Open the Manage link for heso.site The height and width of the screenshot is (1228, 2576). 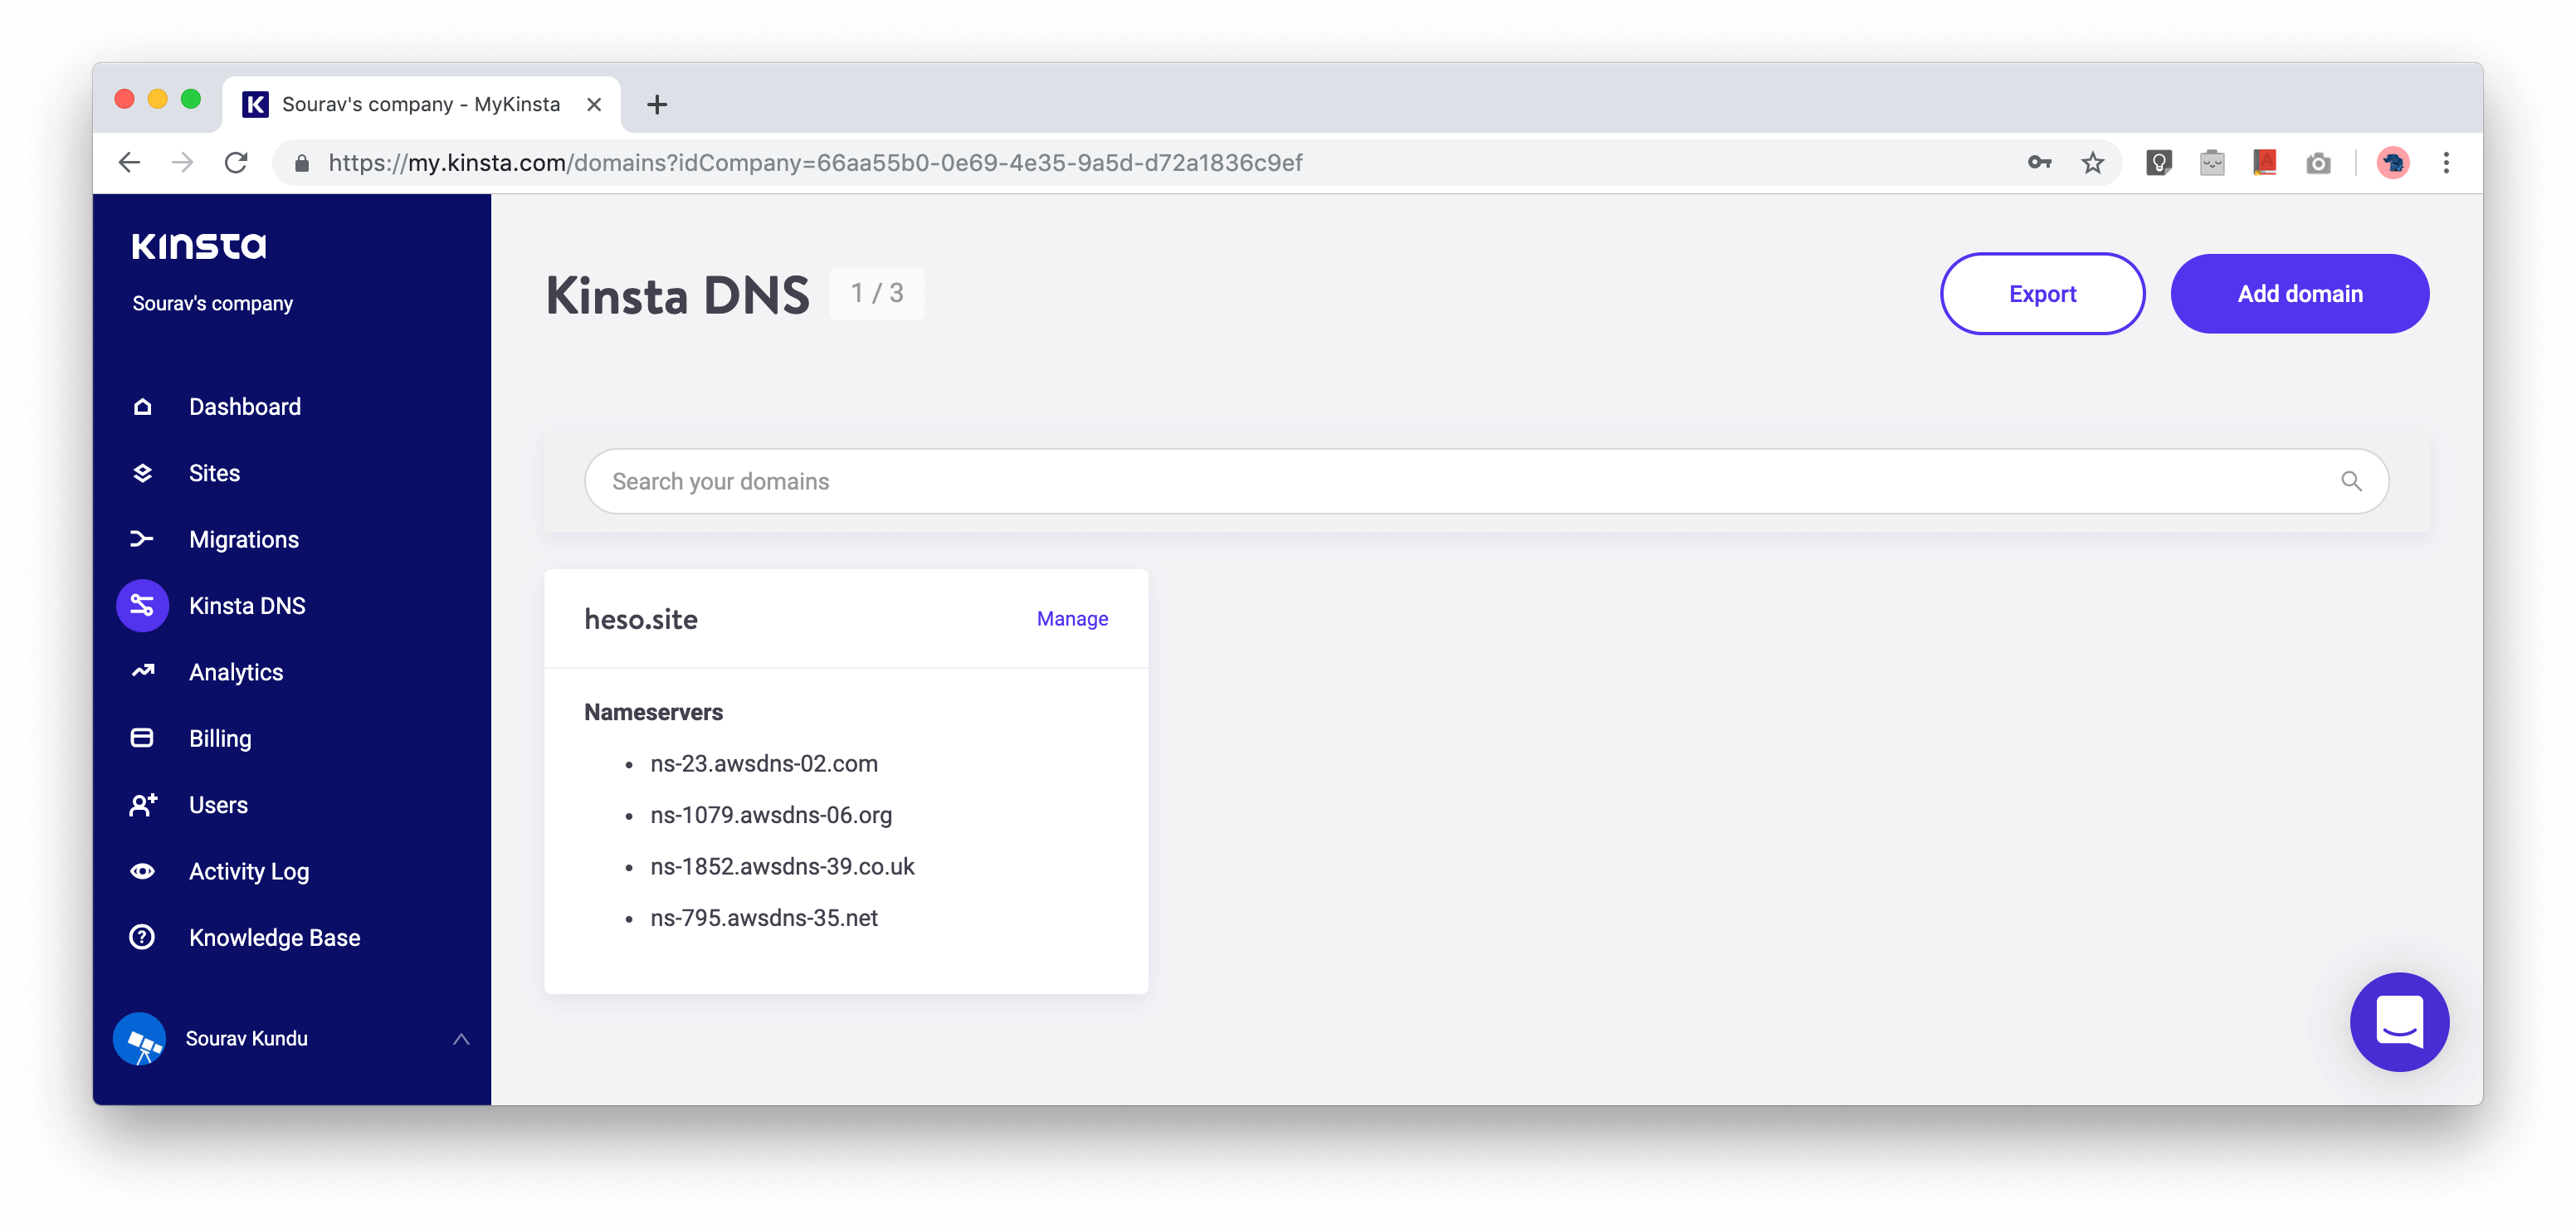coord(1073,619)
